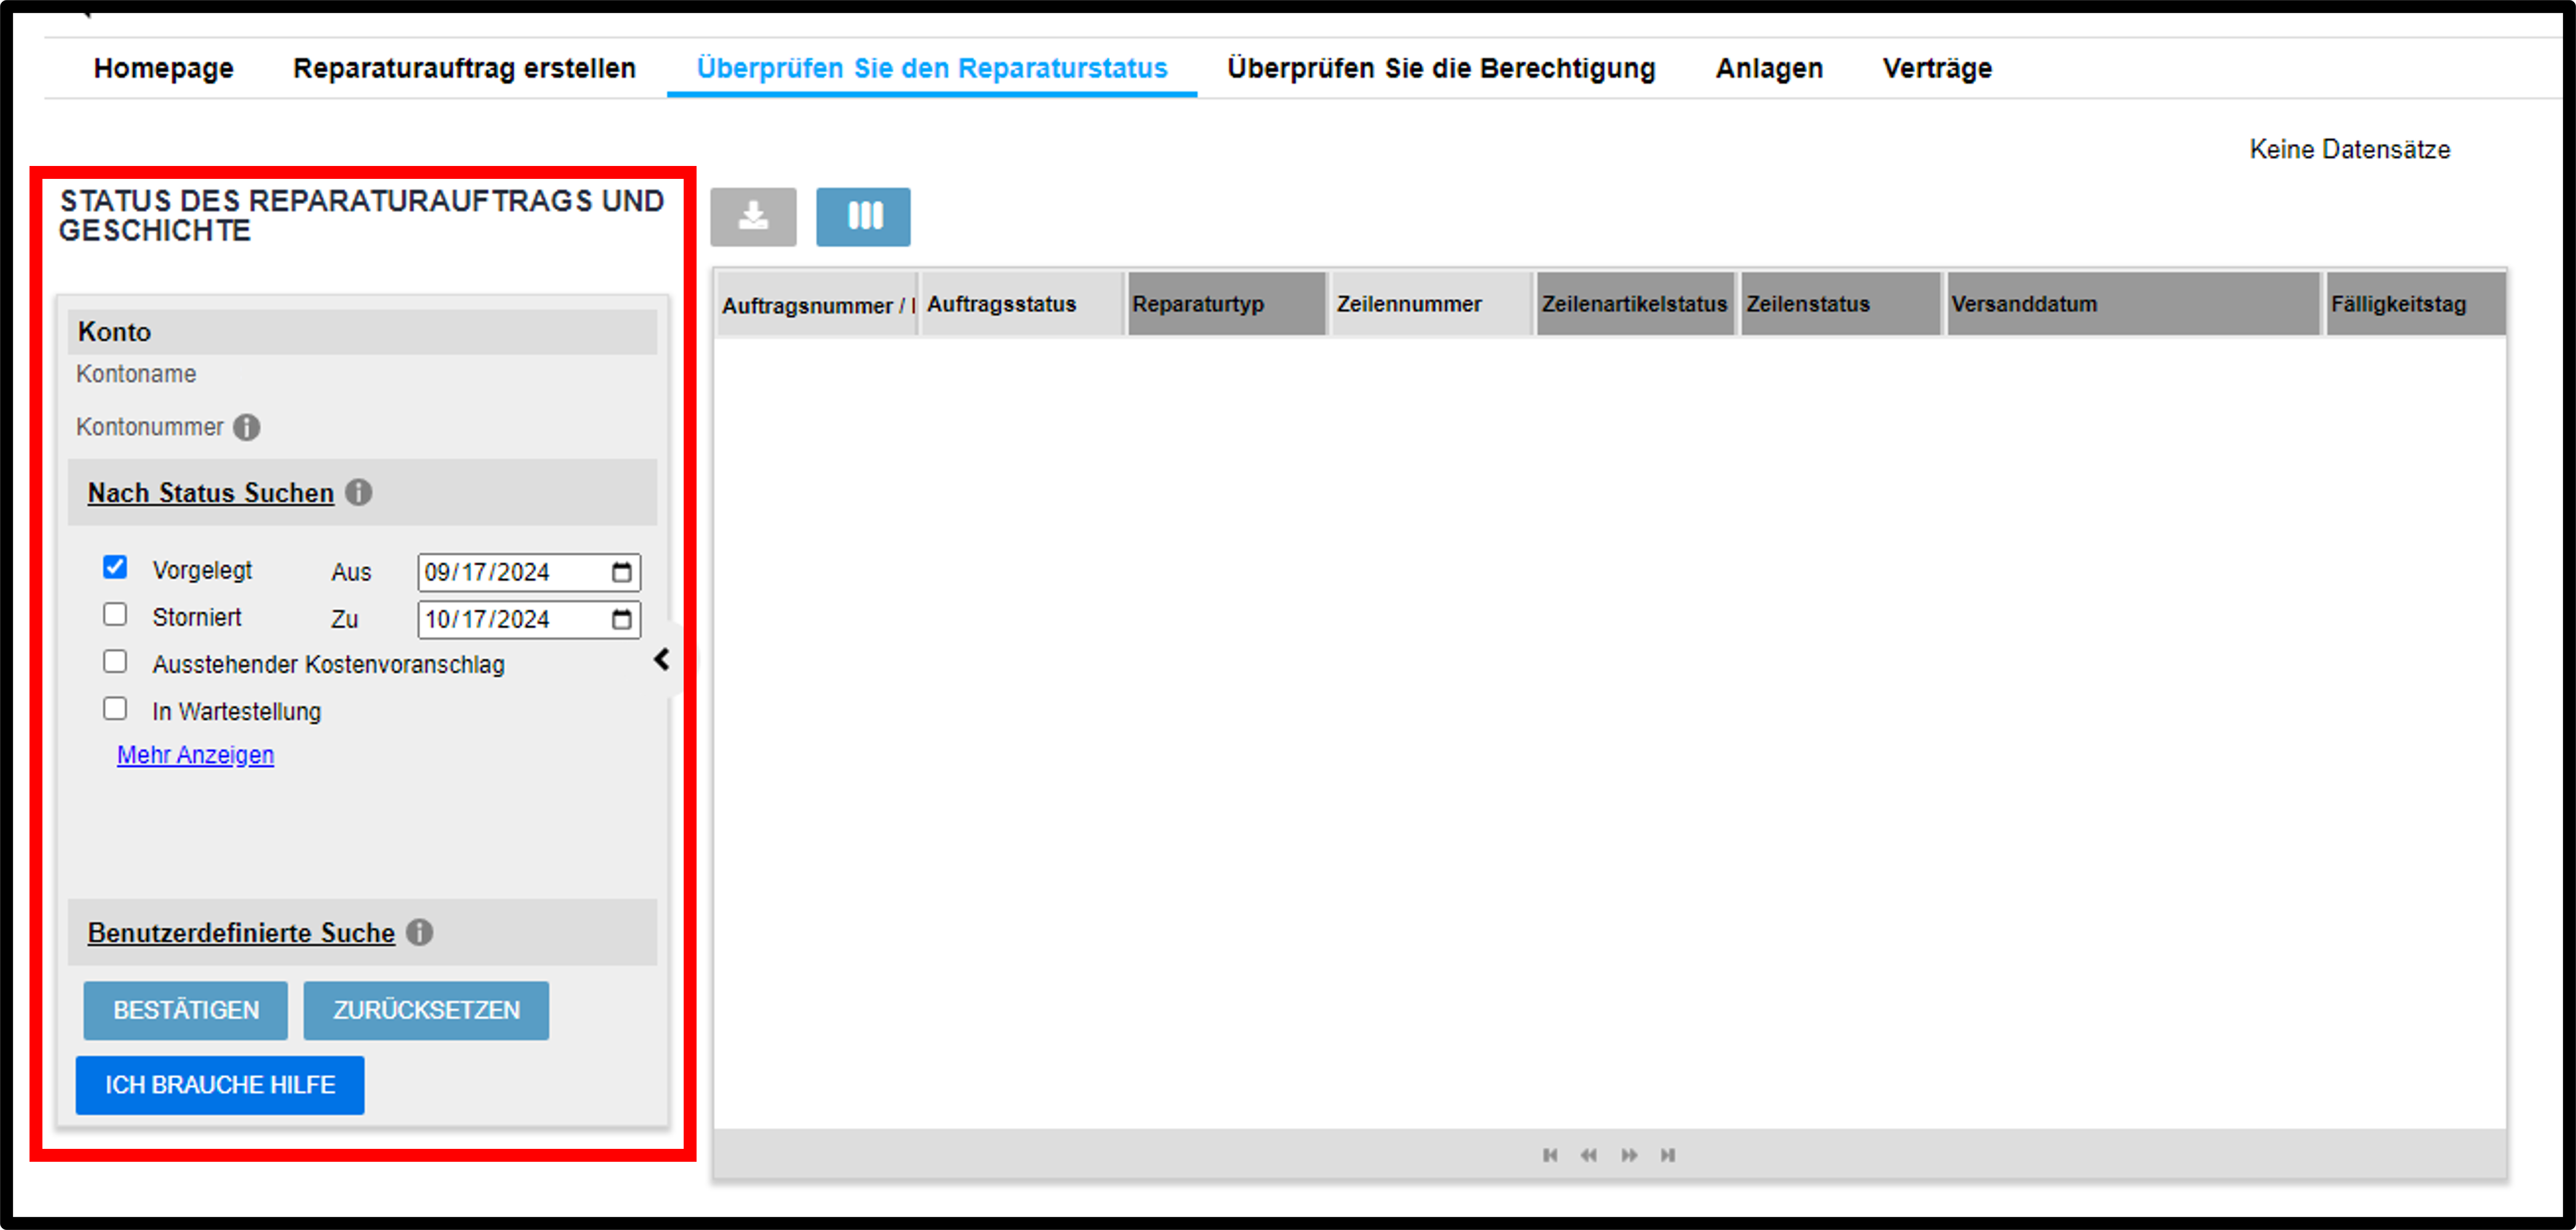Select Überprüfen Sie den Reparaturstatus tab
The width and height of the screenshot is (2576, 1230).
tap(932, 68)
